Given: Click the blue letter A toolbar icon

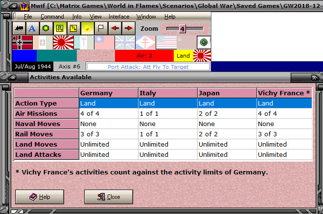Looking at the screenshot, I should pyautogui.click(x=32, y=28).
